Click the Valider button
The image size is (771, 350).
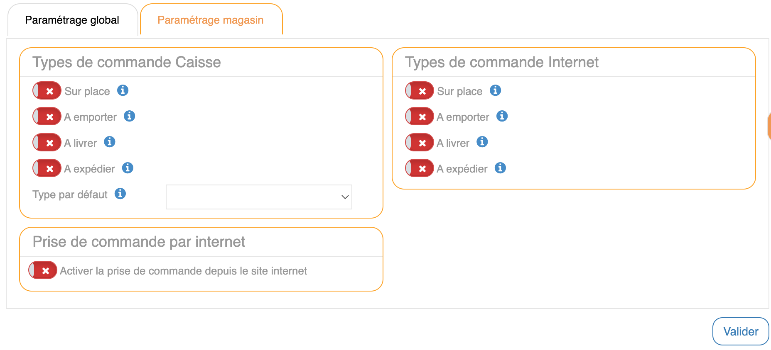pos(740,331)
